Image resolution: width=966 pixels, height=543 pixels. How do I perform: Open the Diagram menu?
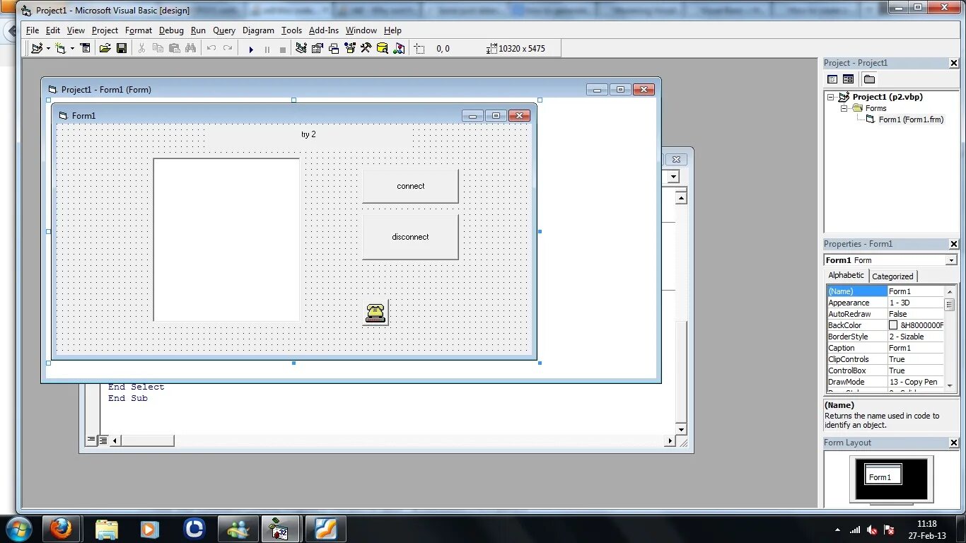pyautogui.click(x=258, y=30)
